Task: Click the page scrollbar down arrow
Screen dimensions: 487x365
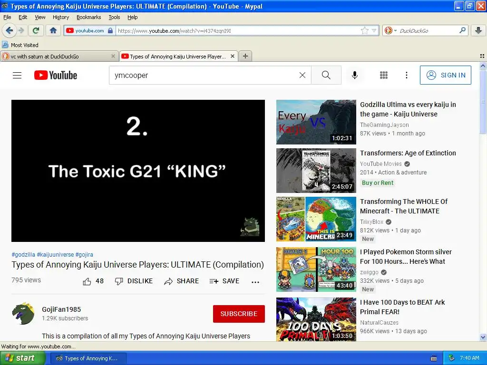Action: pyautogui.click(x=483, y=337)
